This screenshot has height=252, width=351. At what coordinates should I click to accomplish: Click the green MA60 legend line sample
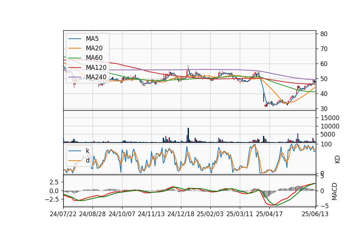tap(75, 58)
